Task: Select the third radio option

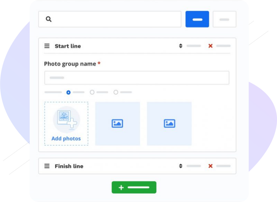Action: [116, 92]
